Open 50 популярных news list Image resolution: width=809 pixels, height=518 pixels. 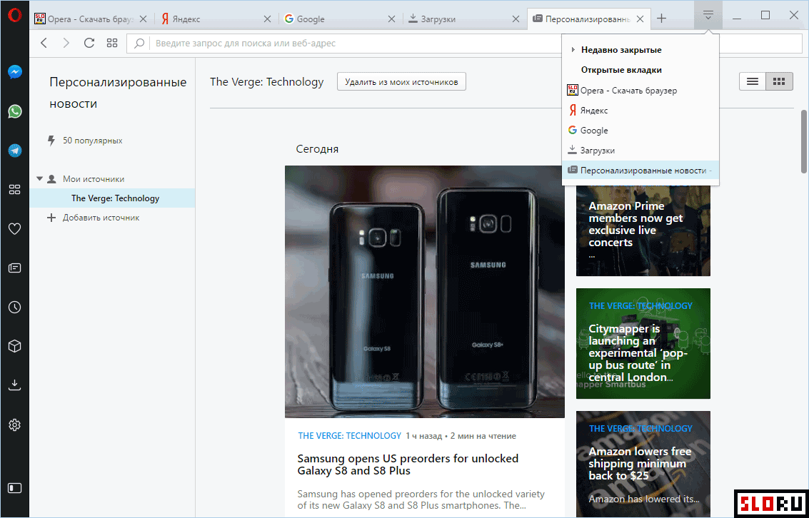pos(85,140)
